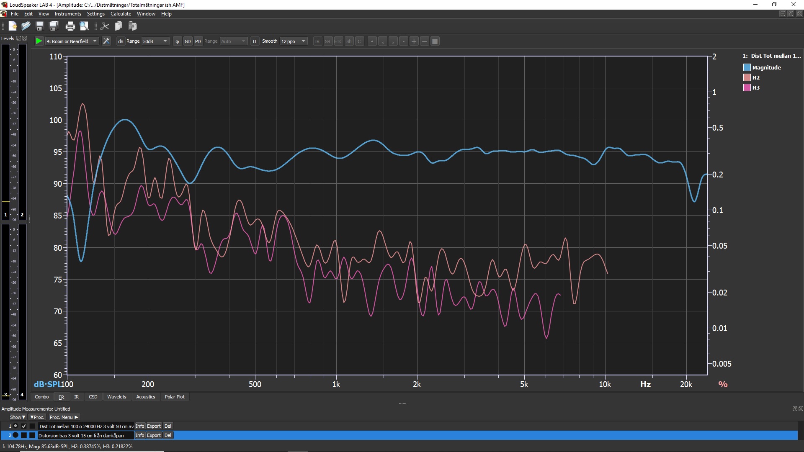Delete the Distorsion bas measurement
This screenshot has width=804, height=452.
pyautogui.click(x=167, y=435)
